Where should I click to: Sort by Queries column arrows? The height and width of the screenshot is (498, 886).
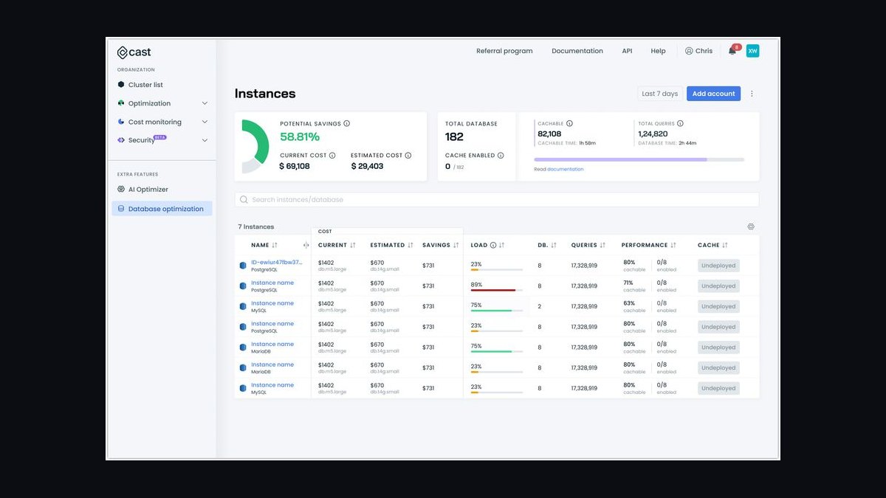[603, 245]
